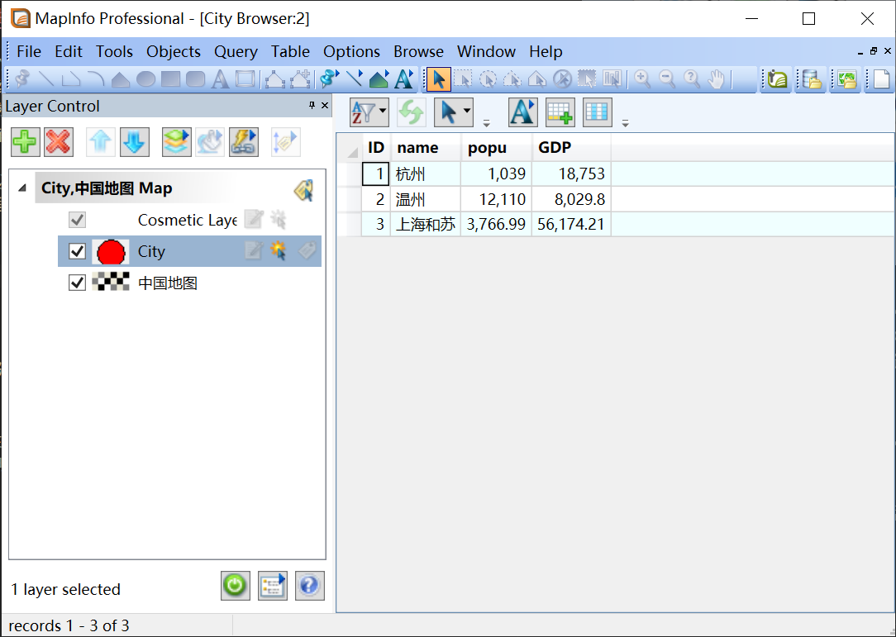Click the green Add Layers plus icon
Screen dimensions: 896x637
pyautogui.click(x=25, y=141)
